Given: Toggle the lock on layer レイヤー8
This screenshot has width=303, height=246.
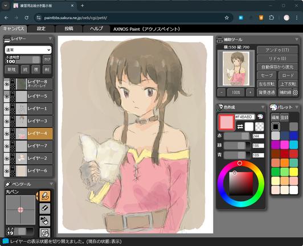Looking at the screenshot, I should [x=13, y=82].
